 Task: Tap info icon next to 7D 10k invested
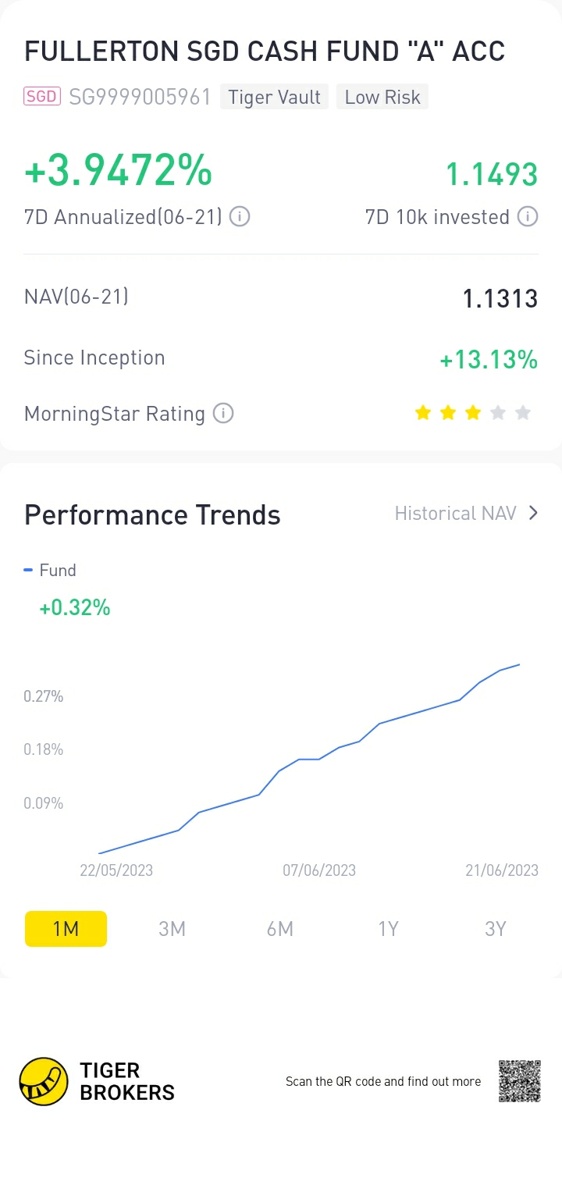(x=528, y=216)
